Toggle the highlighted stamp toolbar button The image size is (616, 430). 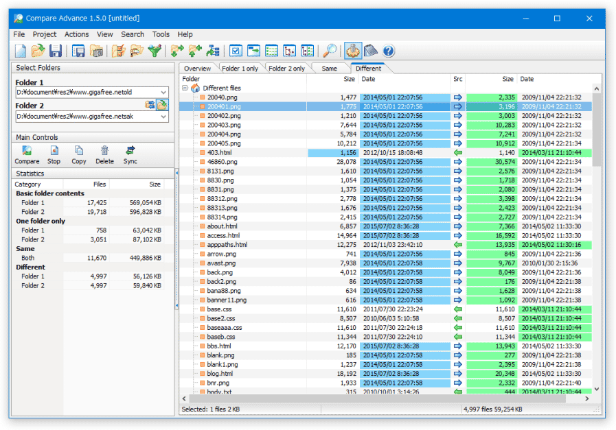click(352, 51)
